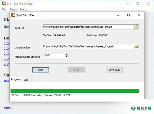The image size is (154, 114).
Task: Open the New link in main window
Action: tap(7, 27)
